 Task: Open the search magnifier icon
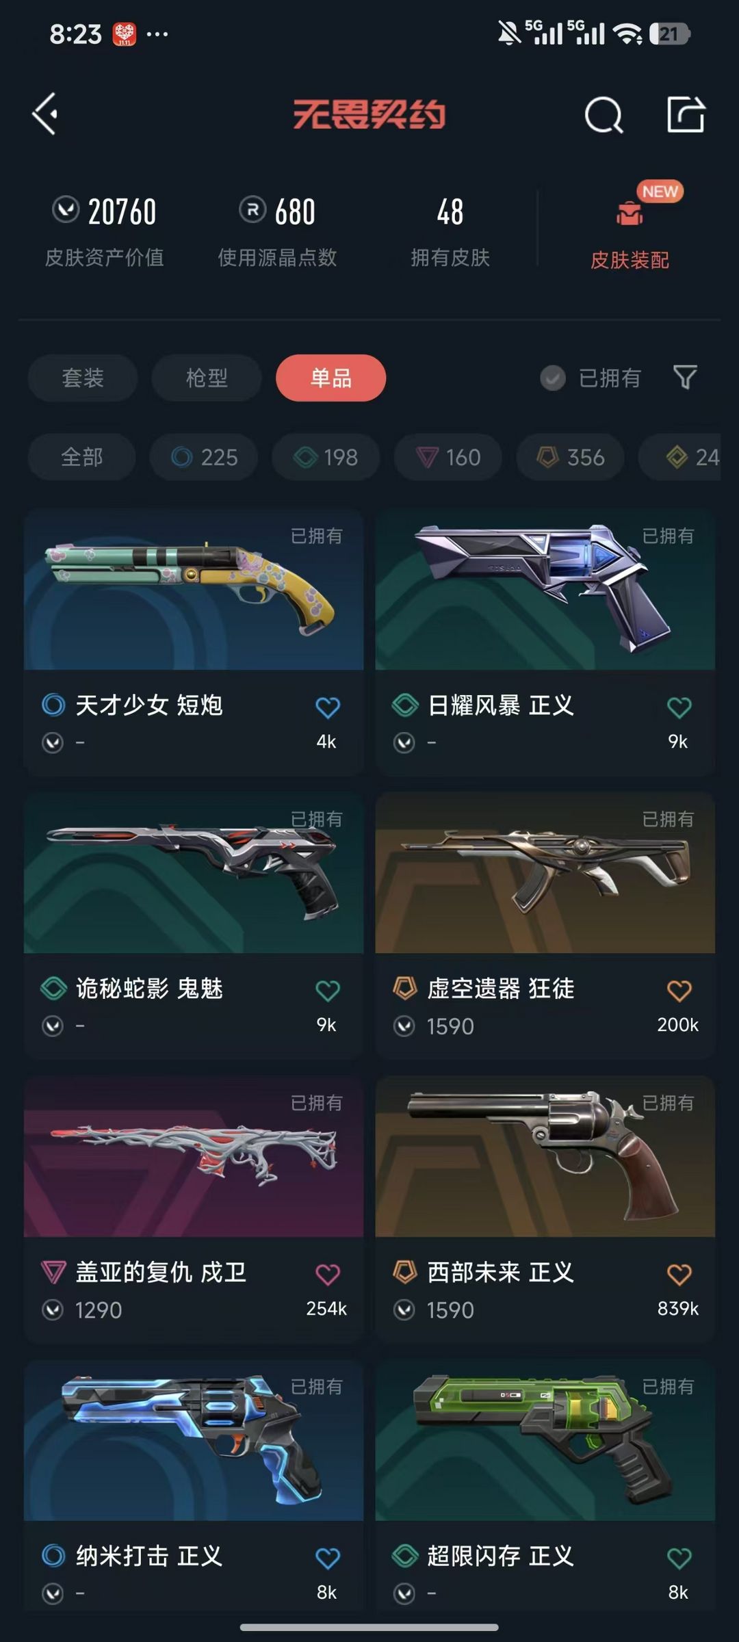pyautogui.click(x=604, y=115)
